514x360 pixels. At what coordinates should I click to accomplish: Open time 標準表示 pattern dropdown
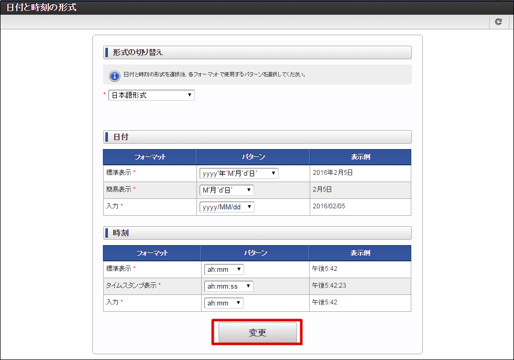pyautogui.click(x=224, y=269)
